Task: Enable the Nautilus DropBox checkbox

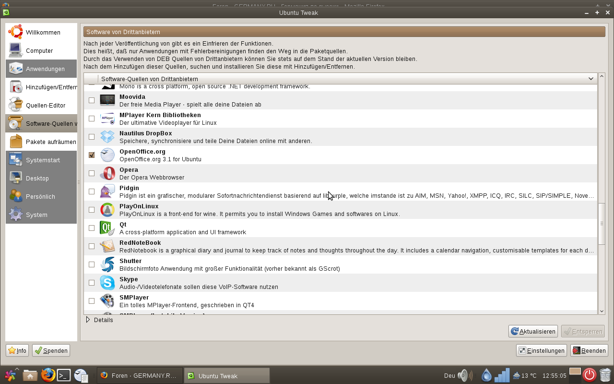Action: (92, 137)
